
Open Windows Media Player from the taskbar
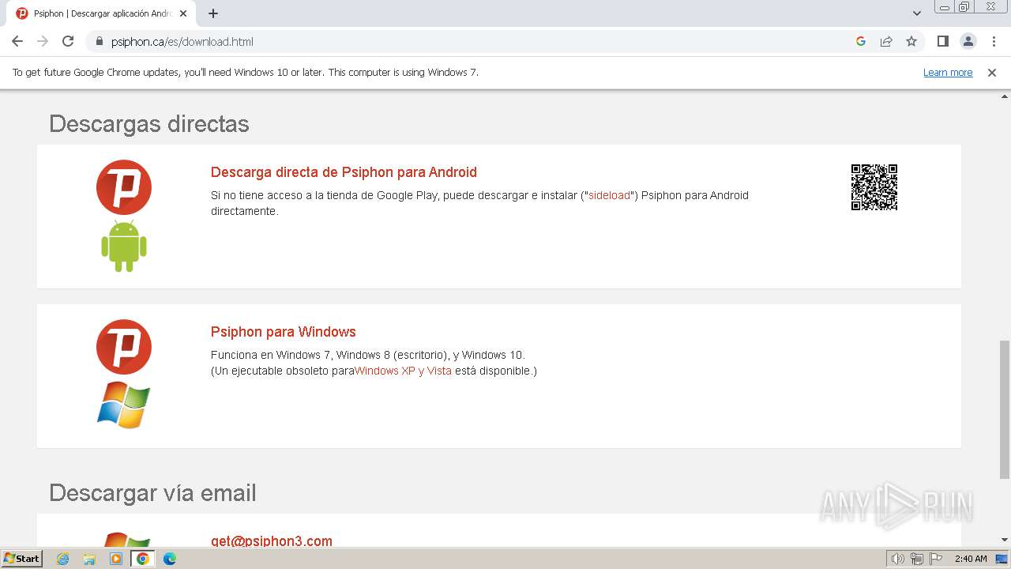[x=116, y=559]
